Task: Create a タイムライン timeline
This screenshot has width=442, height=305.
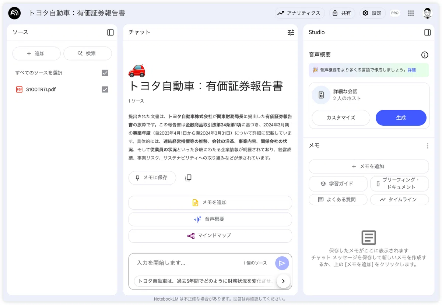Action: click(399, 200)
